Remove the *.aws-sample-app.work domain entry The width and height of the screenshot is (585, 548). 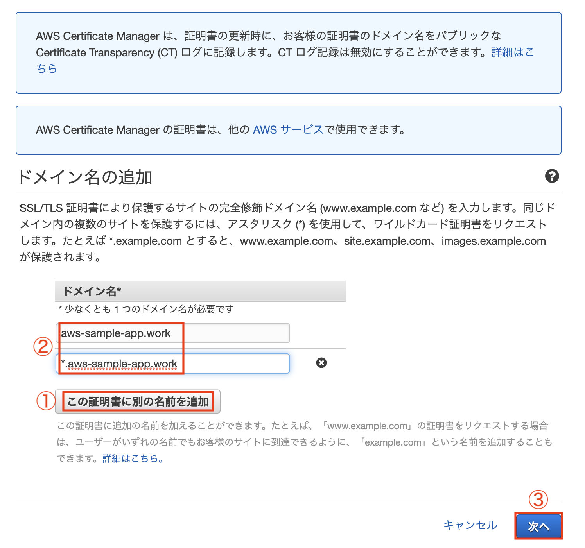click(x=321, y=363)
